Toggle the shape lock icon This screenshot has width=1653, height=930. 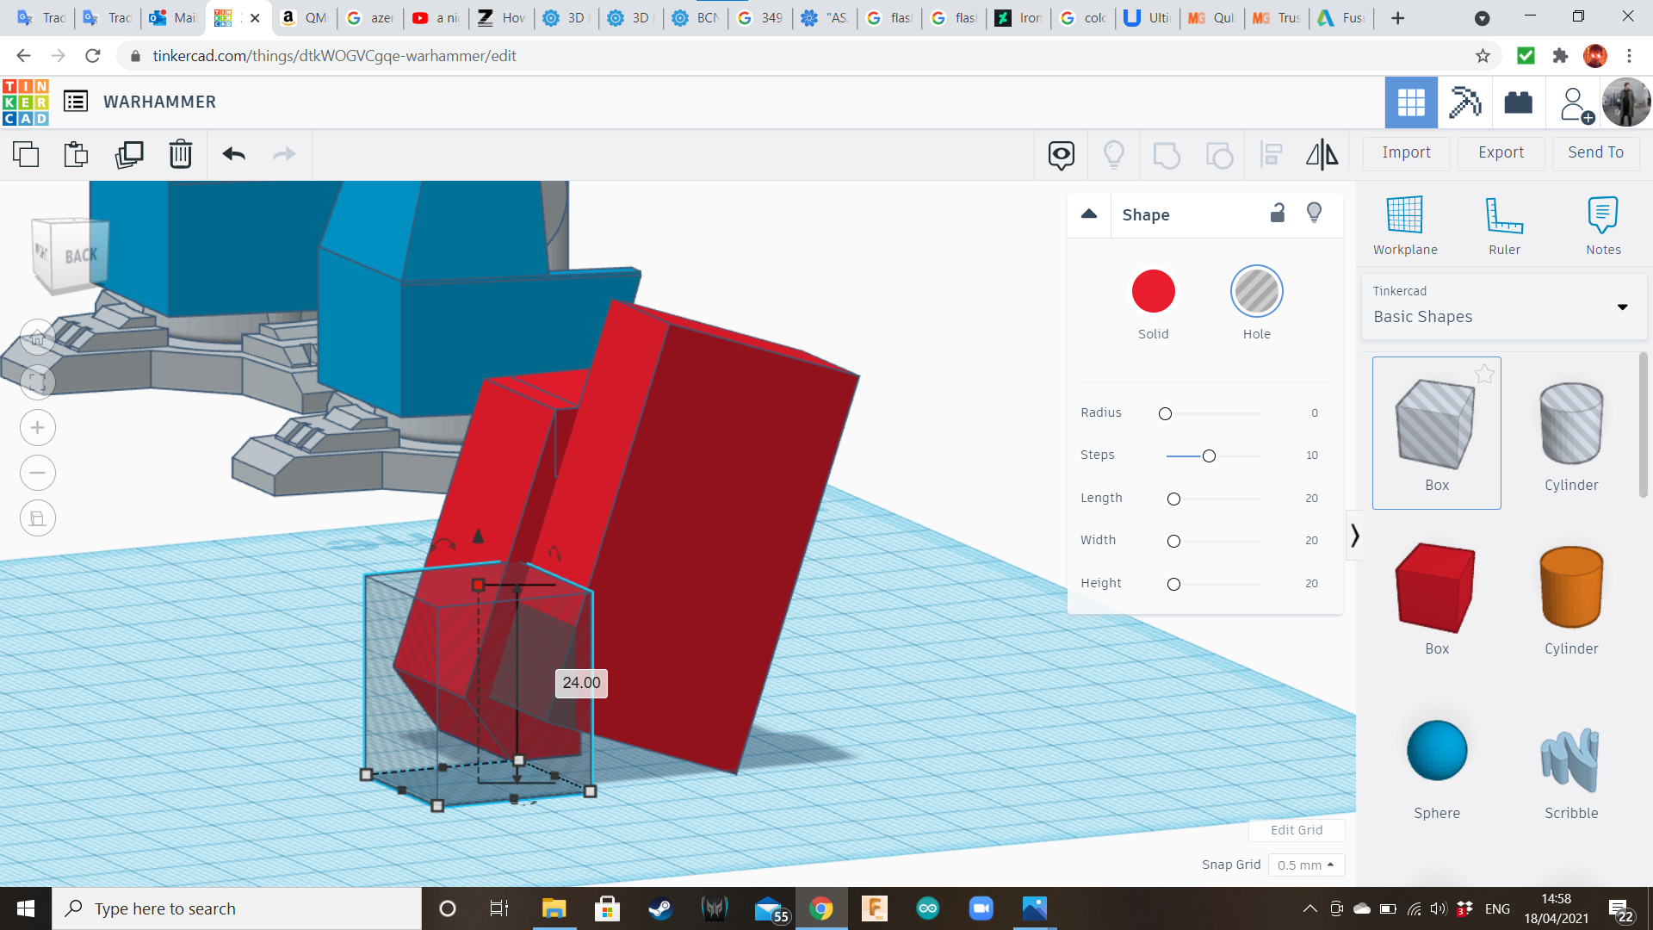[1278, 214]
